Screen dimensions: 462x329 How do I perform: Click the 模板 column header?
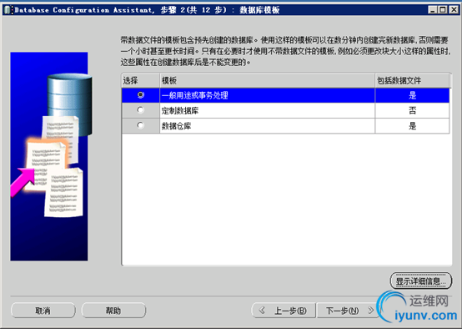coord(267,80)
